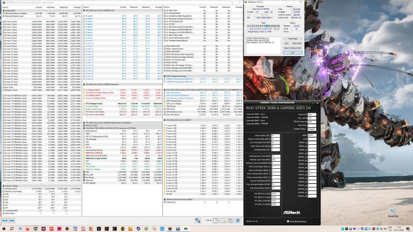This screenshot has height=232, width=413.
Task: Select the Bus Clock row
Action: (42, 87)
